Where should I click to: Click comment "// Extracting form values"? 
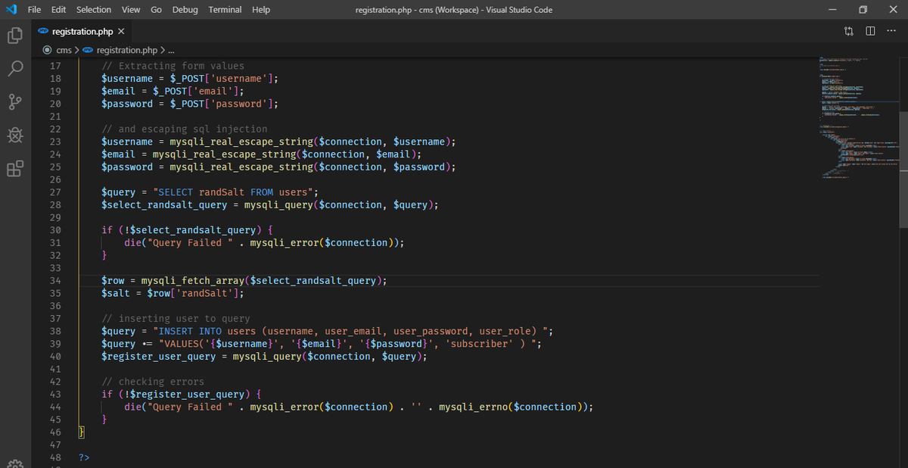tap(173, 66)
